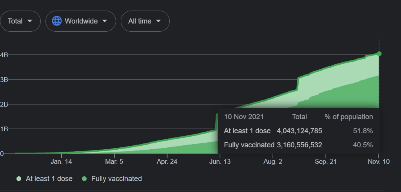Select the green data point on Nov. 10
This screenshot has height=192, width=401.
tap(379, 54)
